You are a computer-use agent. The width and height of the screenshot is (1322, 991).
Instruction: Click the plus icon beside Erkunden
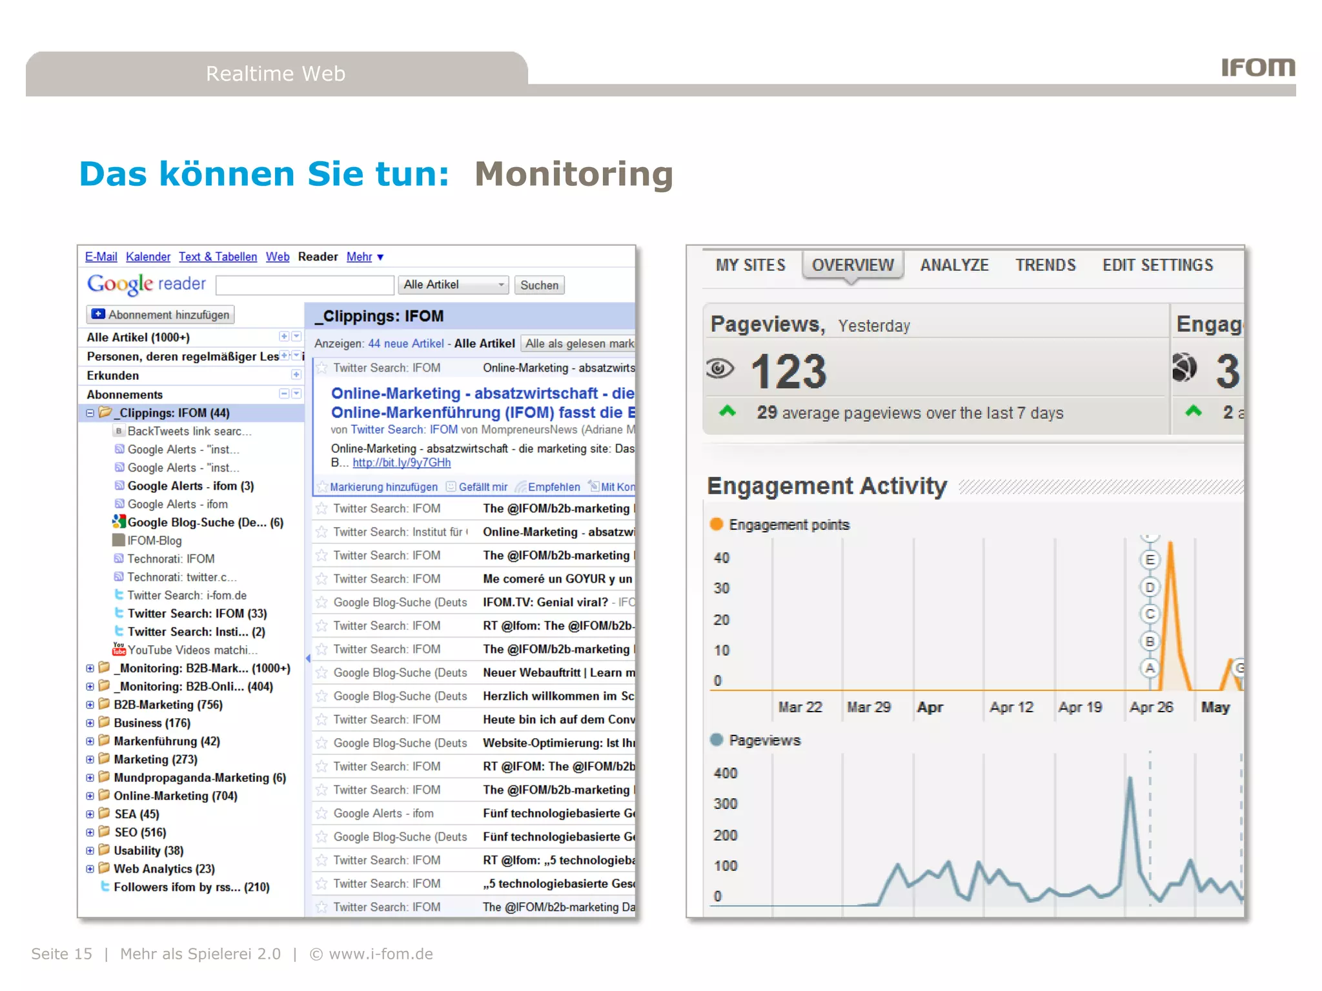pos(296,375)
